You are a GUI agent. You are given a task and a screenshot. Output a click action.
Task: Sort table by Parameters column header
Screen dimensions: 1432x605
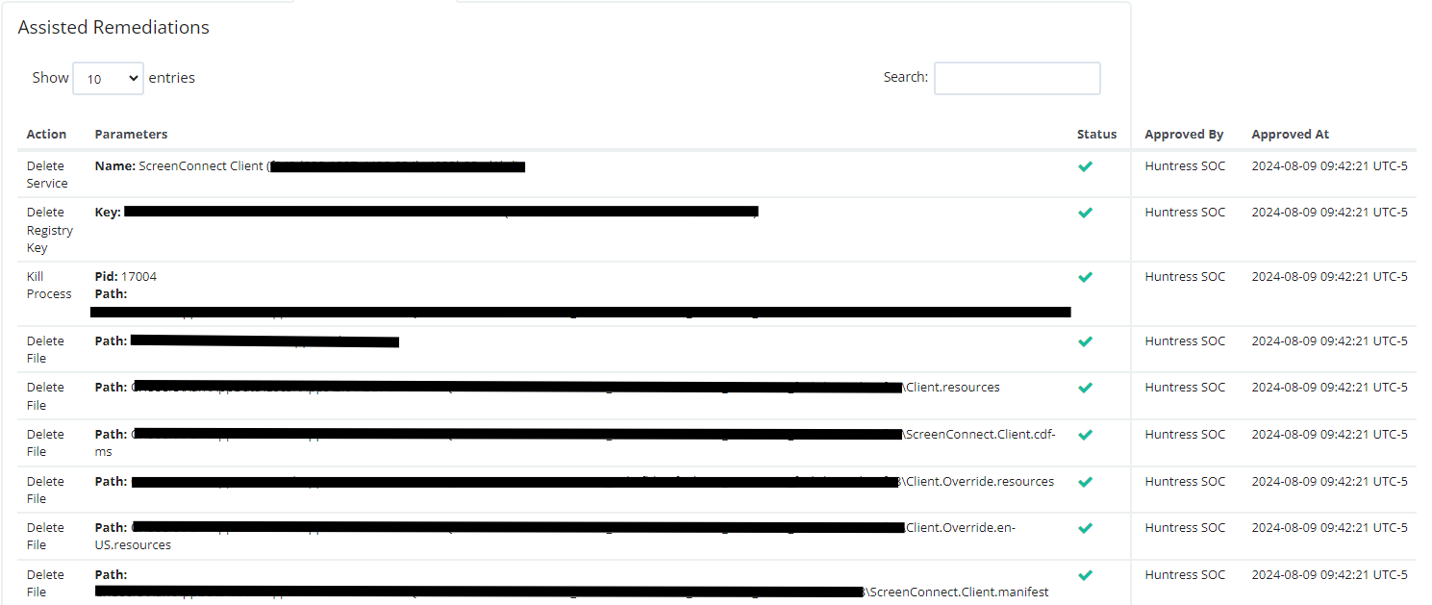point(131,135)
